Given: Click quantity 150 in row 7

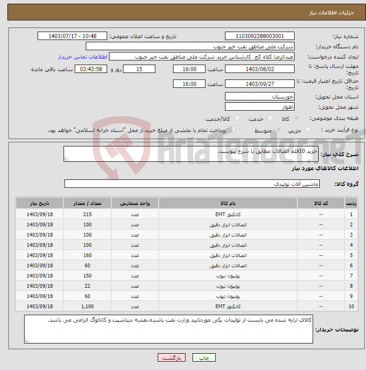Looking at the screenshot, I should coord(87,276).
